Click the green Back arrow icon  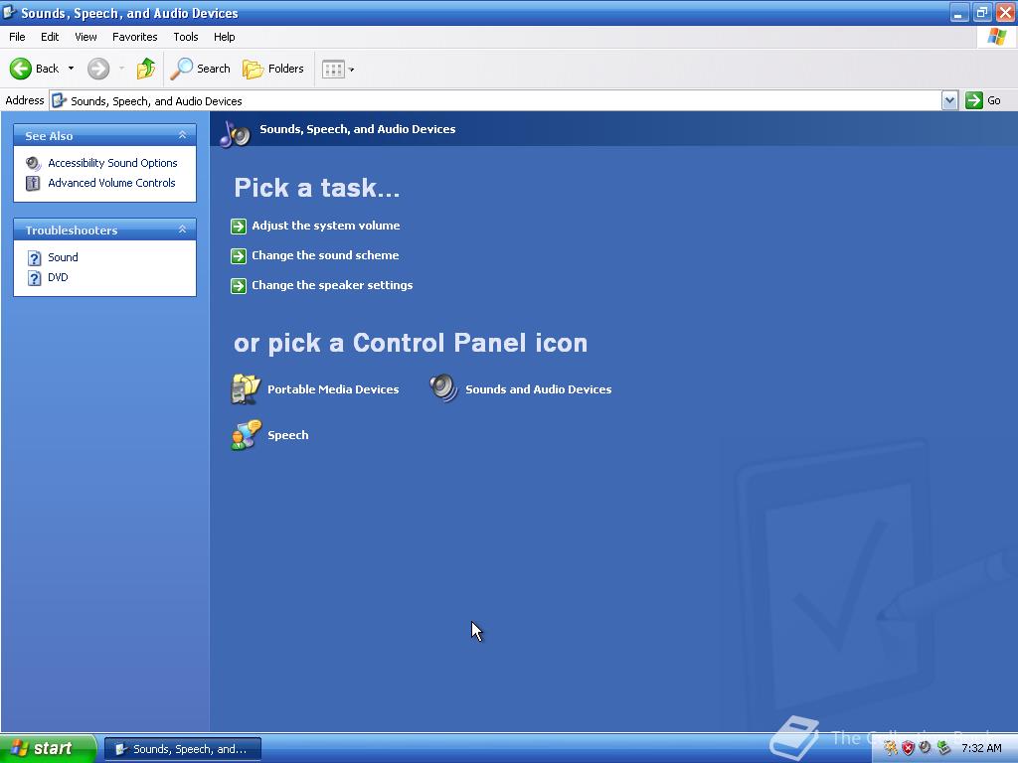coord(21,69)
